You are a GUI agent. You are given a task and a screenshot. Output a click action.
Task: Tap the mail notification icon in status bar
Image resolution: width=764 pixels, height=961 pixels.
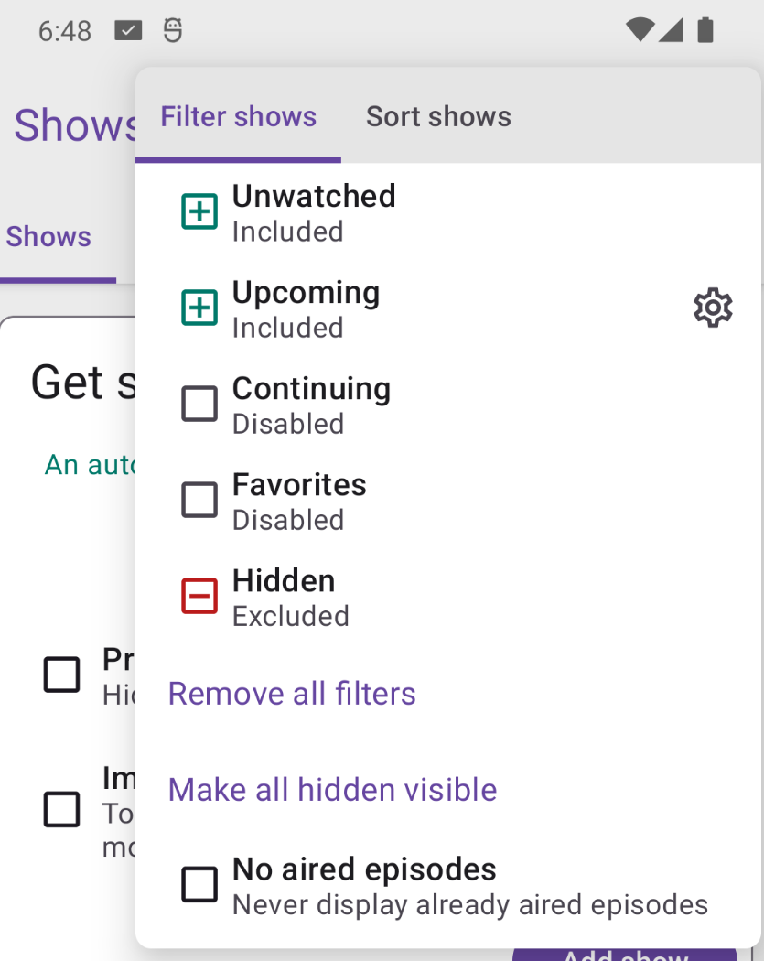(128, 30)
